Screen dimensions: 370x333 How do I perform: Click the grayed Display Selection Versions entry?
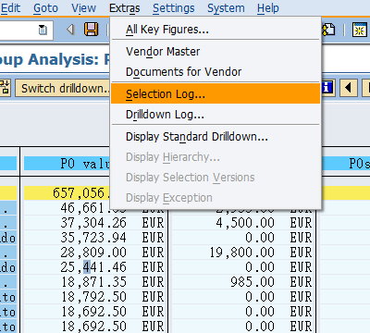(x=216, y=178)
